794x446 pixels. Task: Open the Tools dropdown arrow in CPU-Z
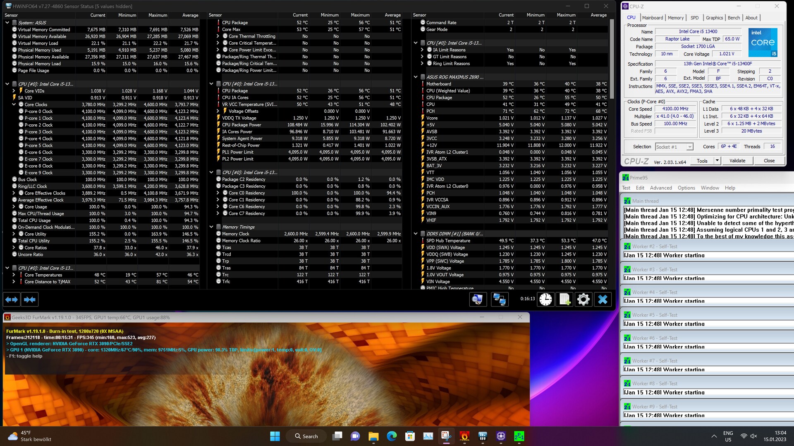717,161
